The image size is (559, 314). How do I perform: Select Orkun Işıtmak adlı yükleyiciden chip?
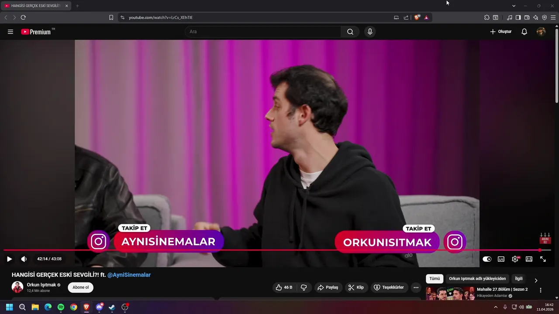coord(477,279)
